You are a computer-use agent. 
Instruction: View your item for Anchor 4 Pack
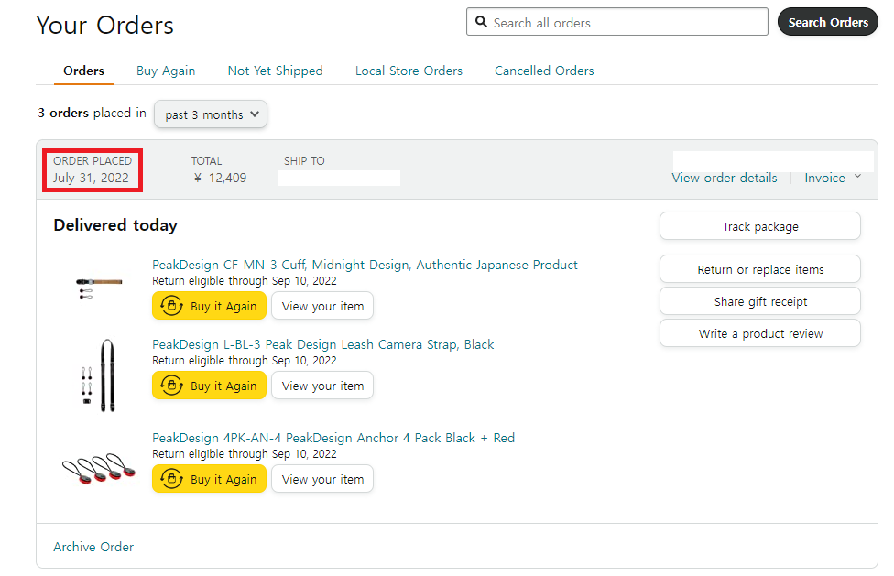pos(322,479)
